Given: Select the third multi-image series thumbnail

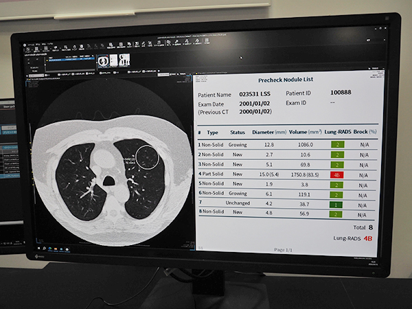Looking at the screenshot, I should (x=124, y=60).
